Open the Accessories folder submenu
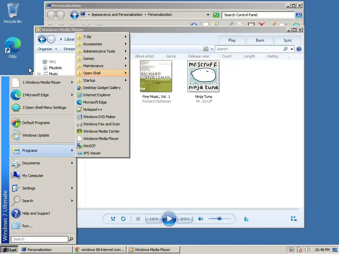 [103, 44]
